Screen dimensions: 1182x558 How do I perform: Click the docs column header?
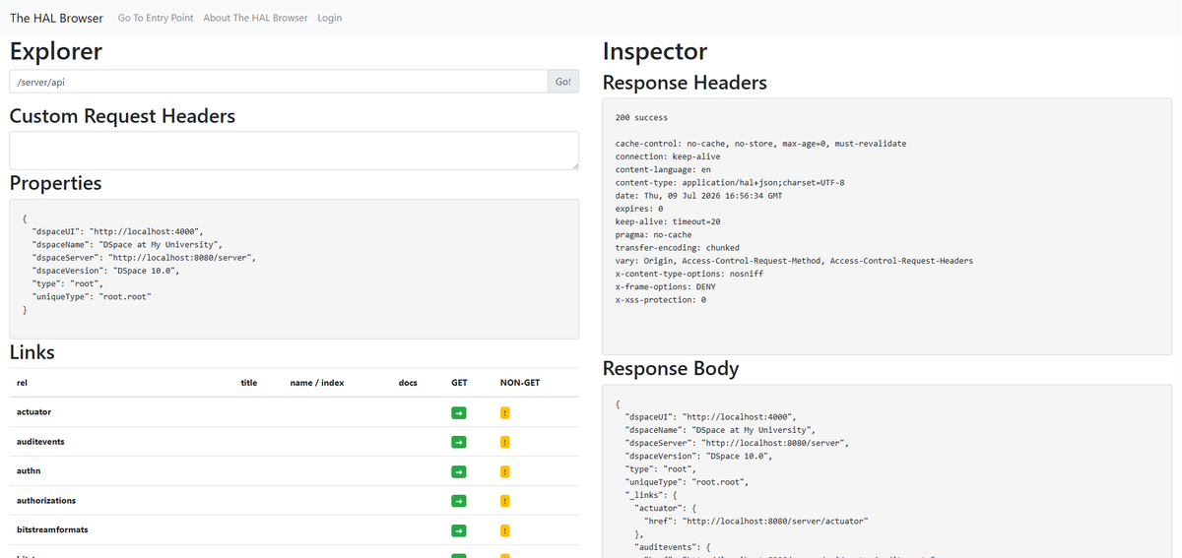[408, 383]
